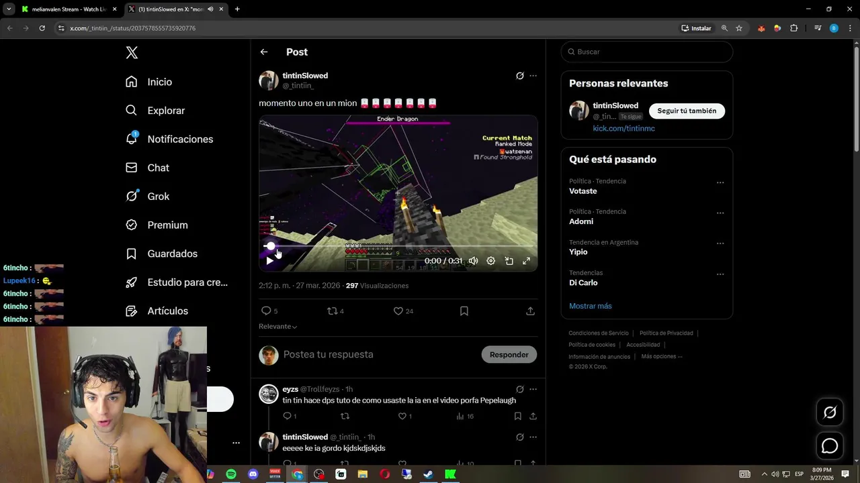Open more options for Di Carlo trend
The width and height of the screenshot is (860, 483).
point(720,274)
